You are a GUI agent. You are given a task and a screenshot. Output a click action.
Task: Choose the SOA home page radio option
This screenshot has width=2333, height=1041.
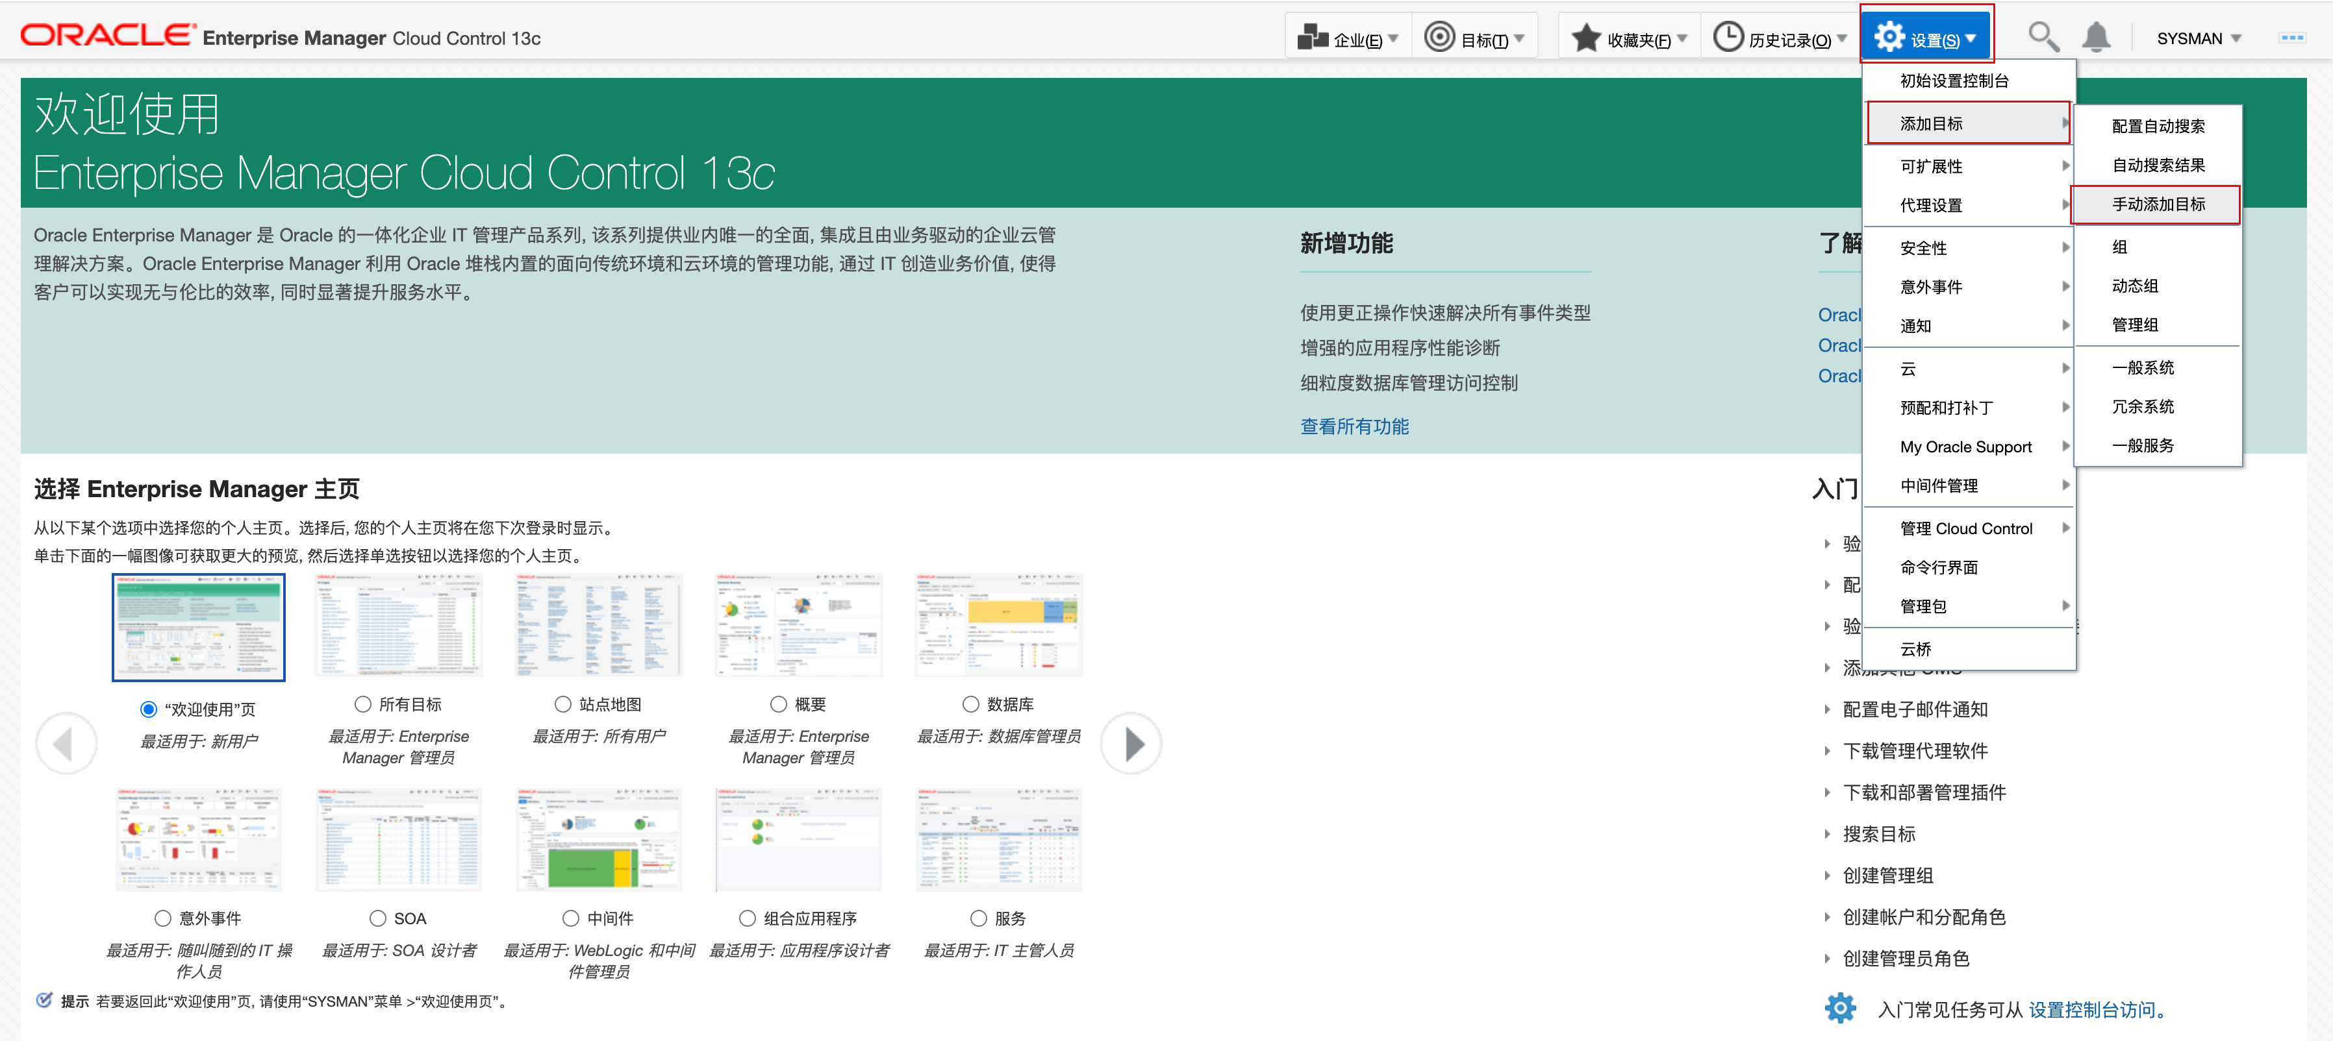tap(379, 918)
